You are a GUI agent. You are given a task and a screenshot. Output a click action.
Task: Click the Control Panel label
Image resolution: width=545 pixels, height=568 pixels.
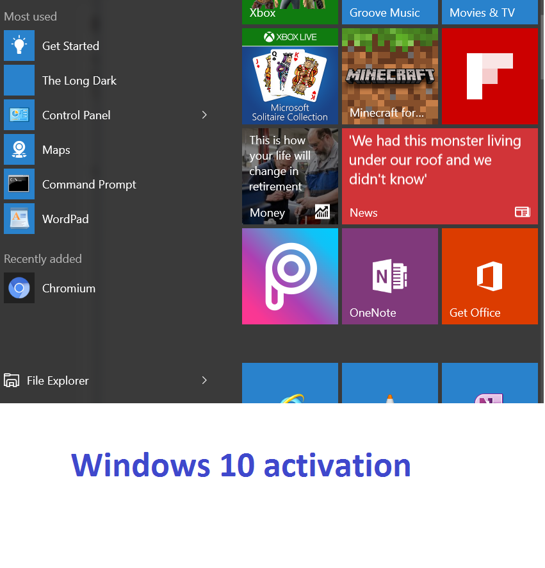pos(76,115)
